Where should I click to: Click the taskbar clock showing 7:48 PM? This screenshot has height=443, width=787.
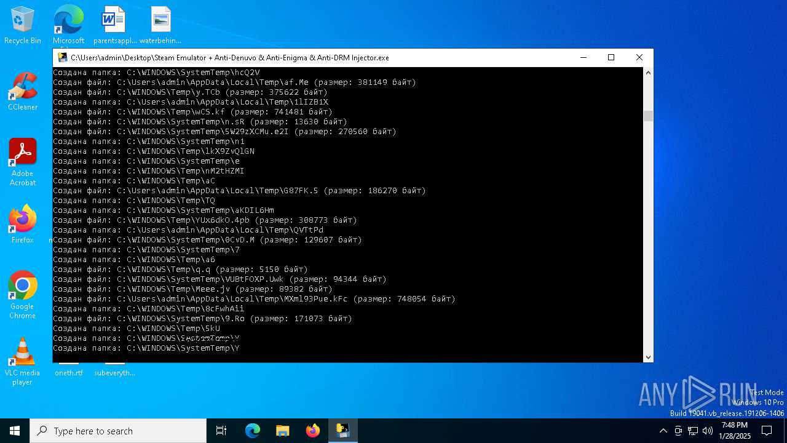pyautogui.click(x=735, y=431)
